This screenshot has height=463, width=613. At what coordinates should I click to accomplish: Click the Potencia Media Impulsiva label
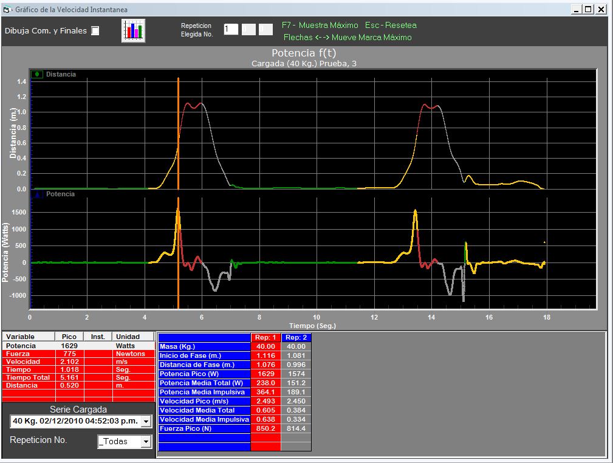[205, 392]
